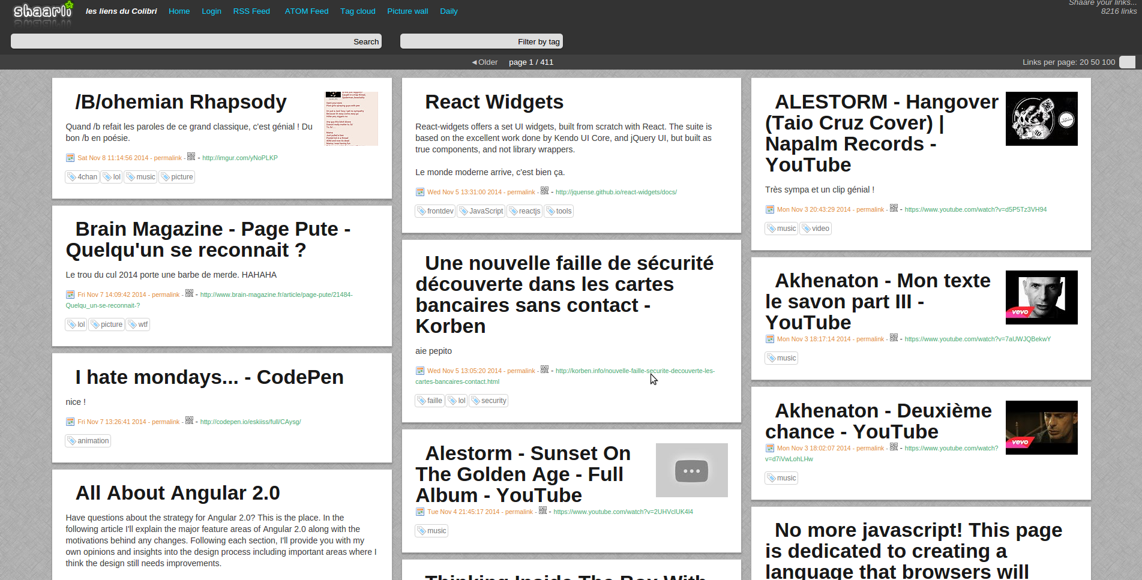This screenshot has height=580, width=1142.
Task: Open codepen.io eskiiss URL link
Action: 250,422
